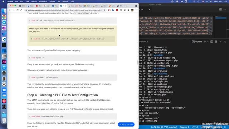Viewport: 229px width, 129px height.
Task: Open Finder from the Dock
Action: [x=4, y=11]
